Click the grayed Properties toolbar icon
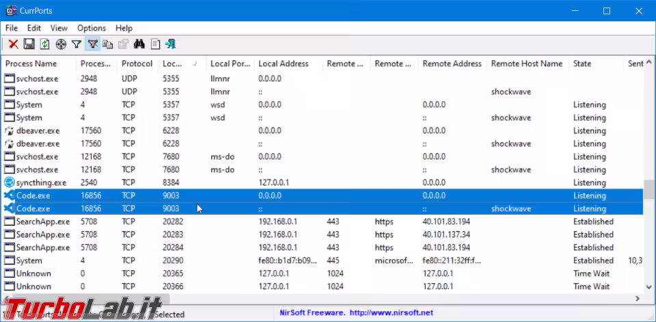Screen dimensions: 656x322 [x=124, y=44]
